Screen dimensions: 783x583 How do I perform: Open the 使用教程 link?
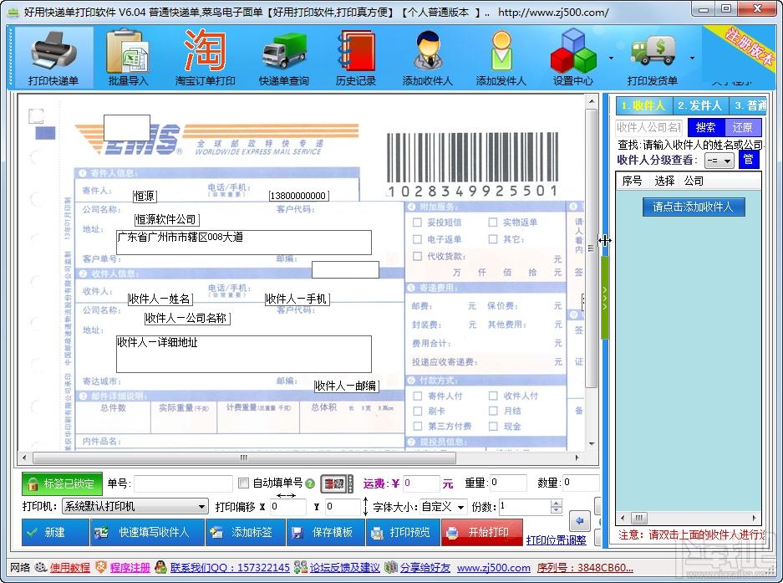(x=69, y=567)
